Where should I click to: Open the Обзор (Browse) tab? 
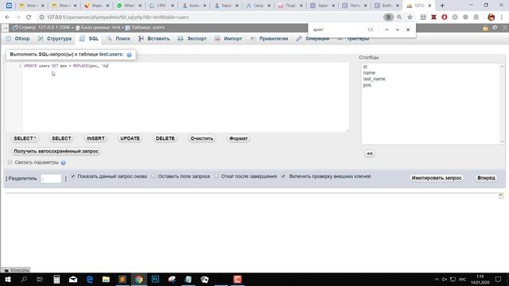pyautogui.click(x=18, y=39)
